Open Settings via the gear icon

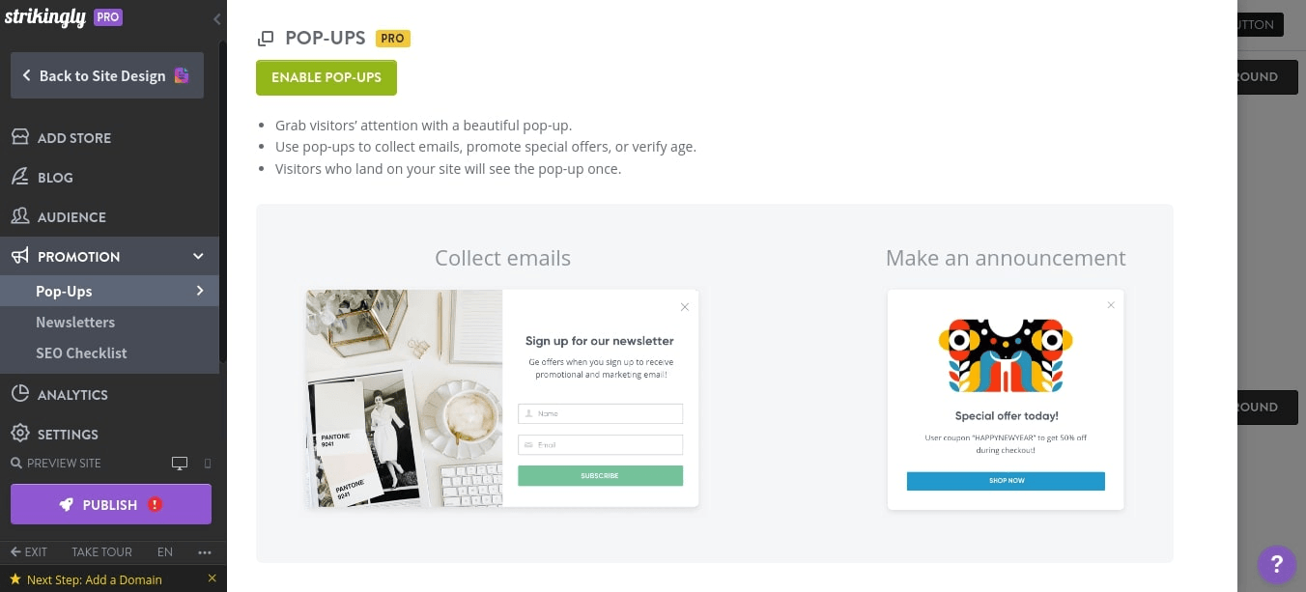click(19, 434)
